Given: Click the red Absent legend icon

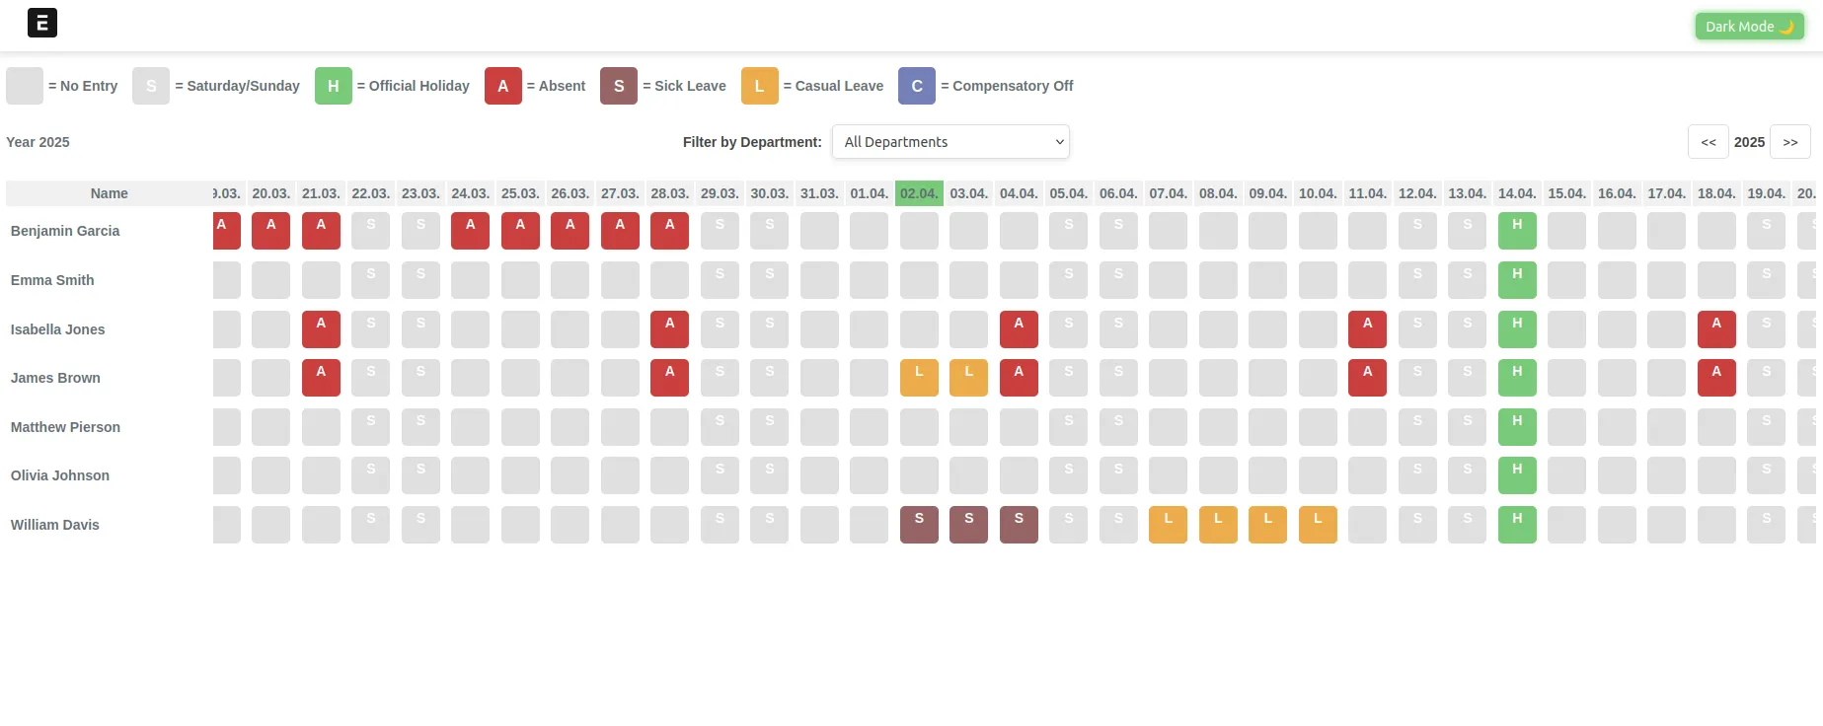Looking at the screenshot, I should pos(503,86).
